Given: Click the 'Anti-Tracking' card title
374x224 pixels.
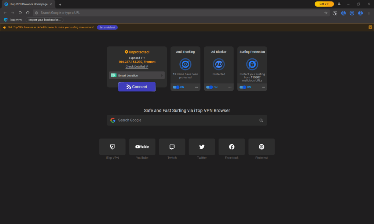Looking at the screenshot, I should tap(185, 52).
